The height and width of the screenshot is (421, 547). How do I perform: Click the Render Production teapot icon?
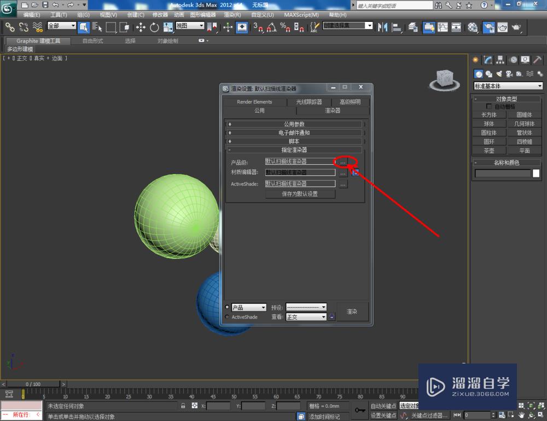[516, 27]
